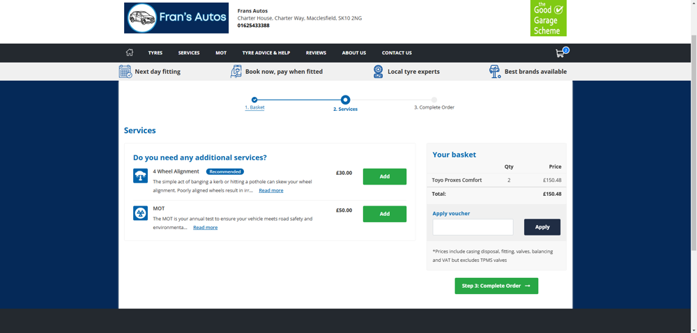Add 4 Wheel Alignment to basket
The image size is (697, 333).
[384, 177]
